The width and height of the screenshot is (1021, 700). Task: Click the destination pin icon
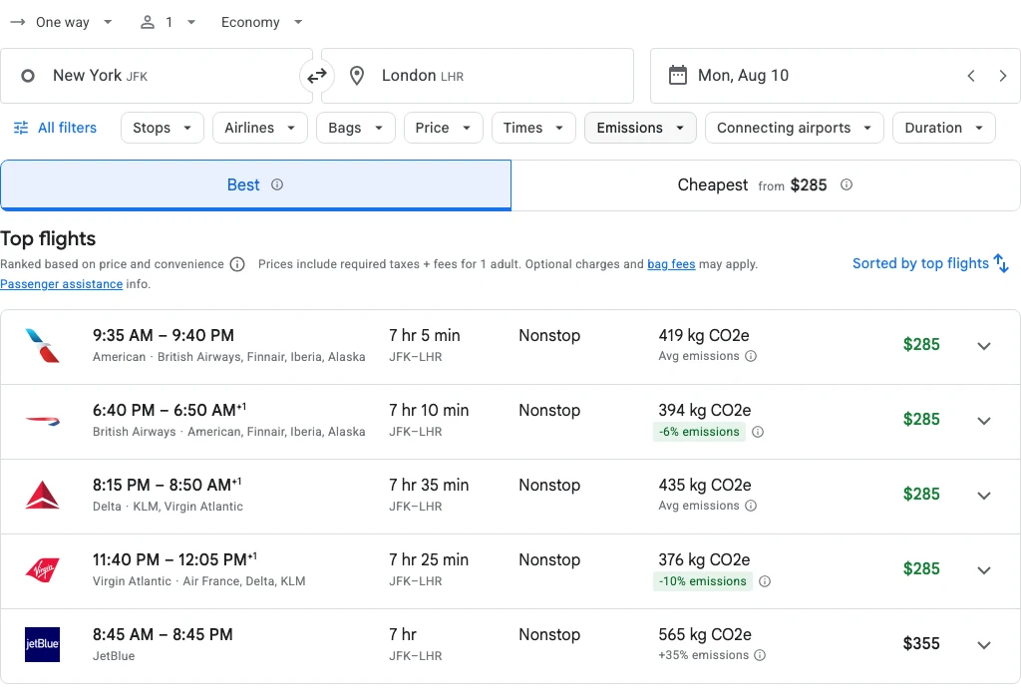(357, 76)
